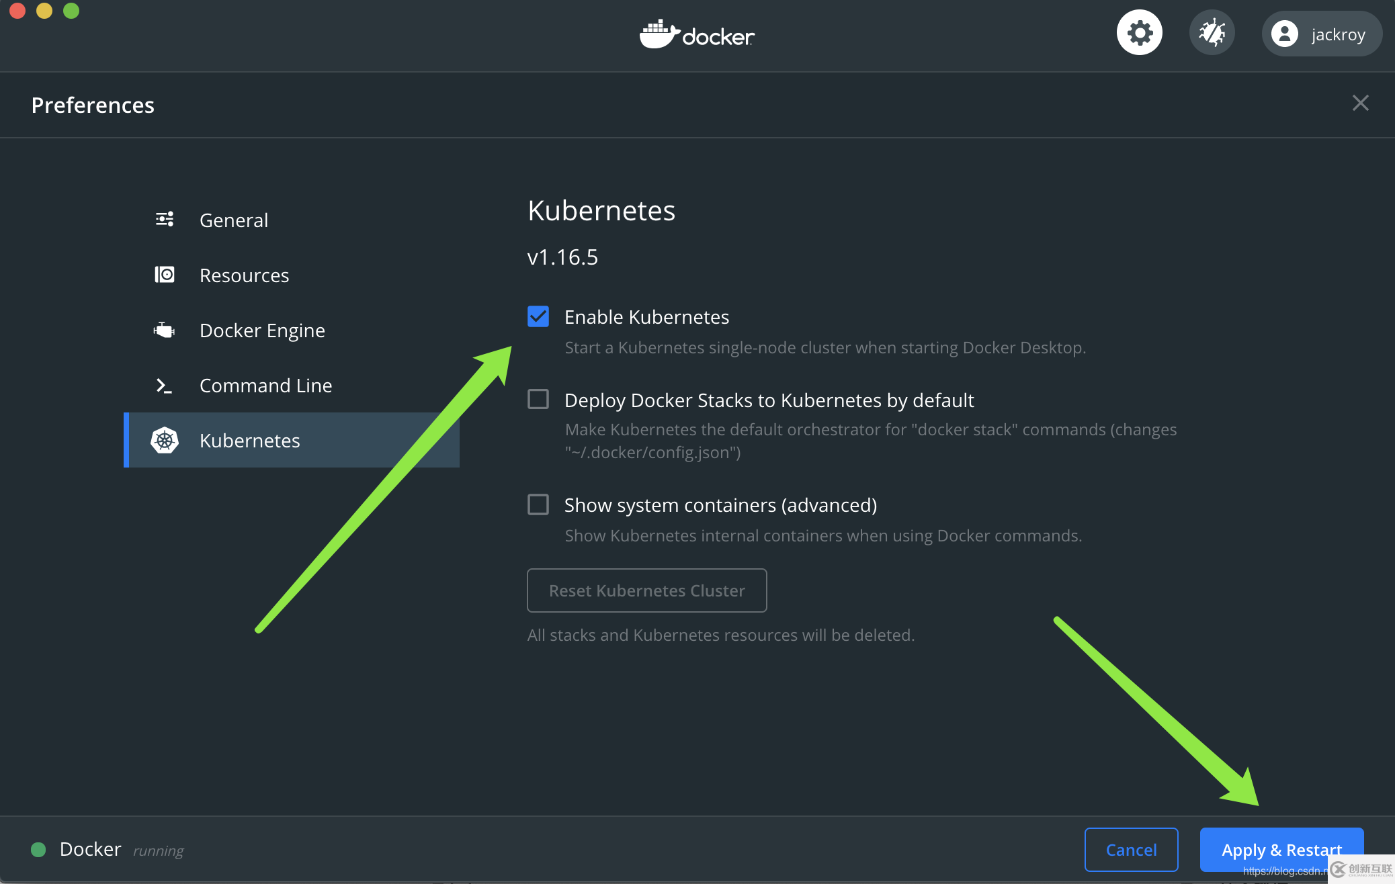Image resolution: width=1395 pixels, height=884 pixels.
Task: Close the Preferences dialog with the X
Action: point(1360,103)
